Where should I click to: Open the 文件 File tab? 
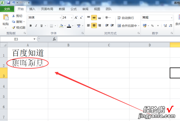7,9
